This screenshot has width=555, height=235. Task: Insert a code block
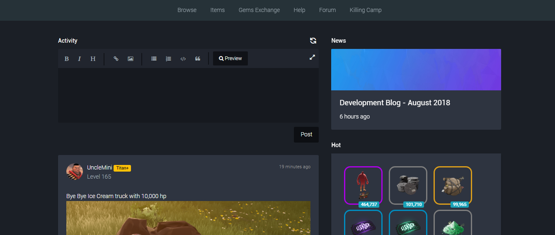click(183, 59)
